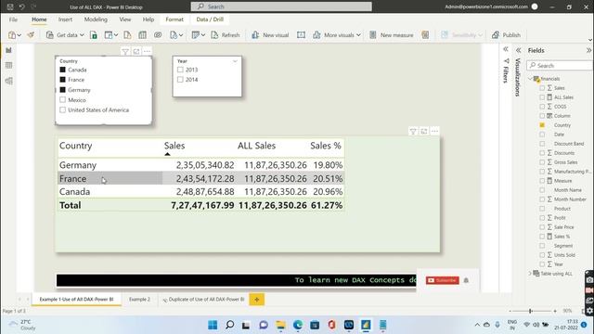Switch to the Modeling ribbon tab
The height and width of the screenshot is (334, 594).
tap(96, 19)
